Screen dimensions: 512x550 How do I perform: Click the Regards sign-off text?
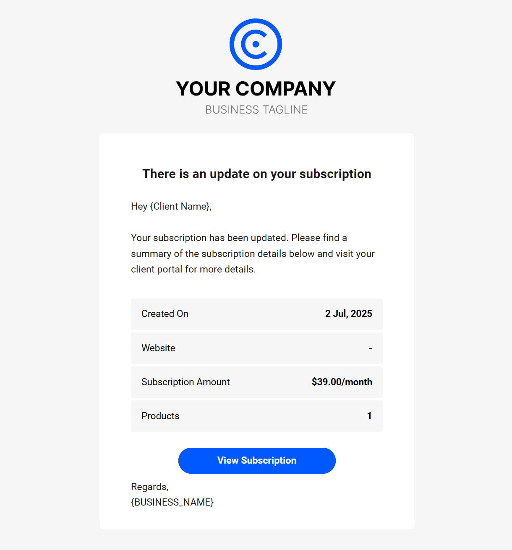pos(149,487)
